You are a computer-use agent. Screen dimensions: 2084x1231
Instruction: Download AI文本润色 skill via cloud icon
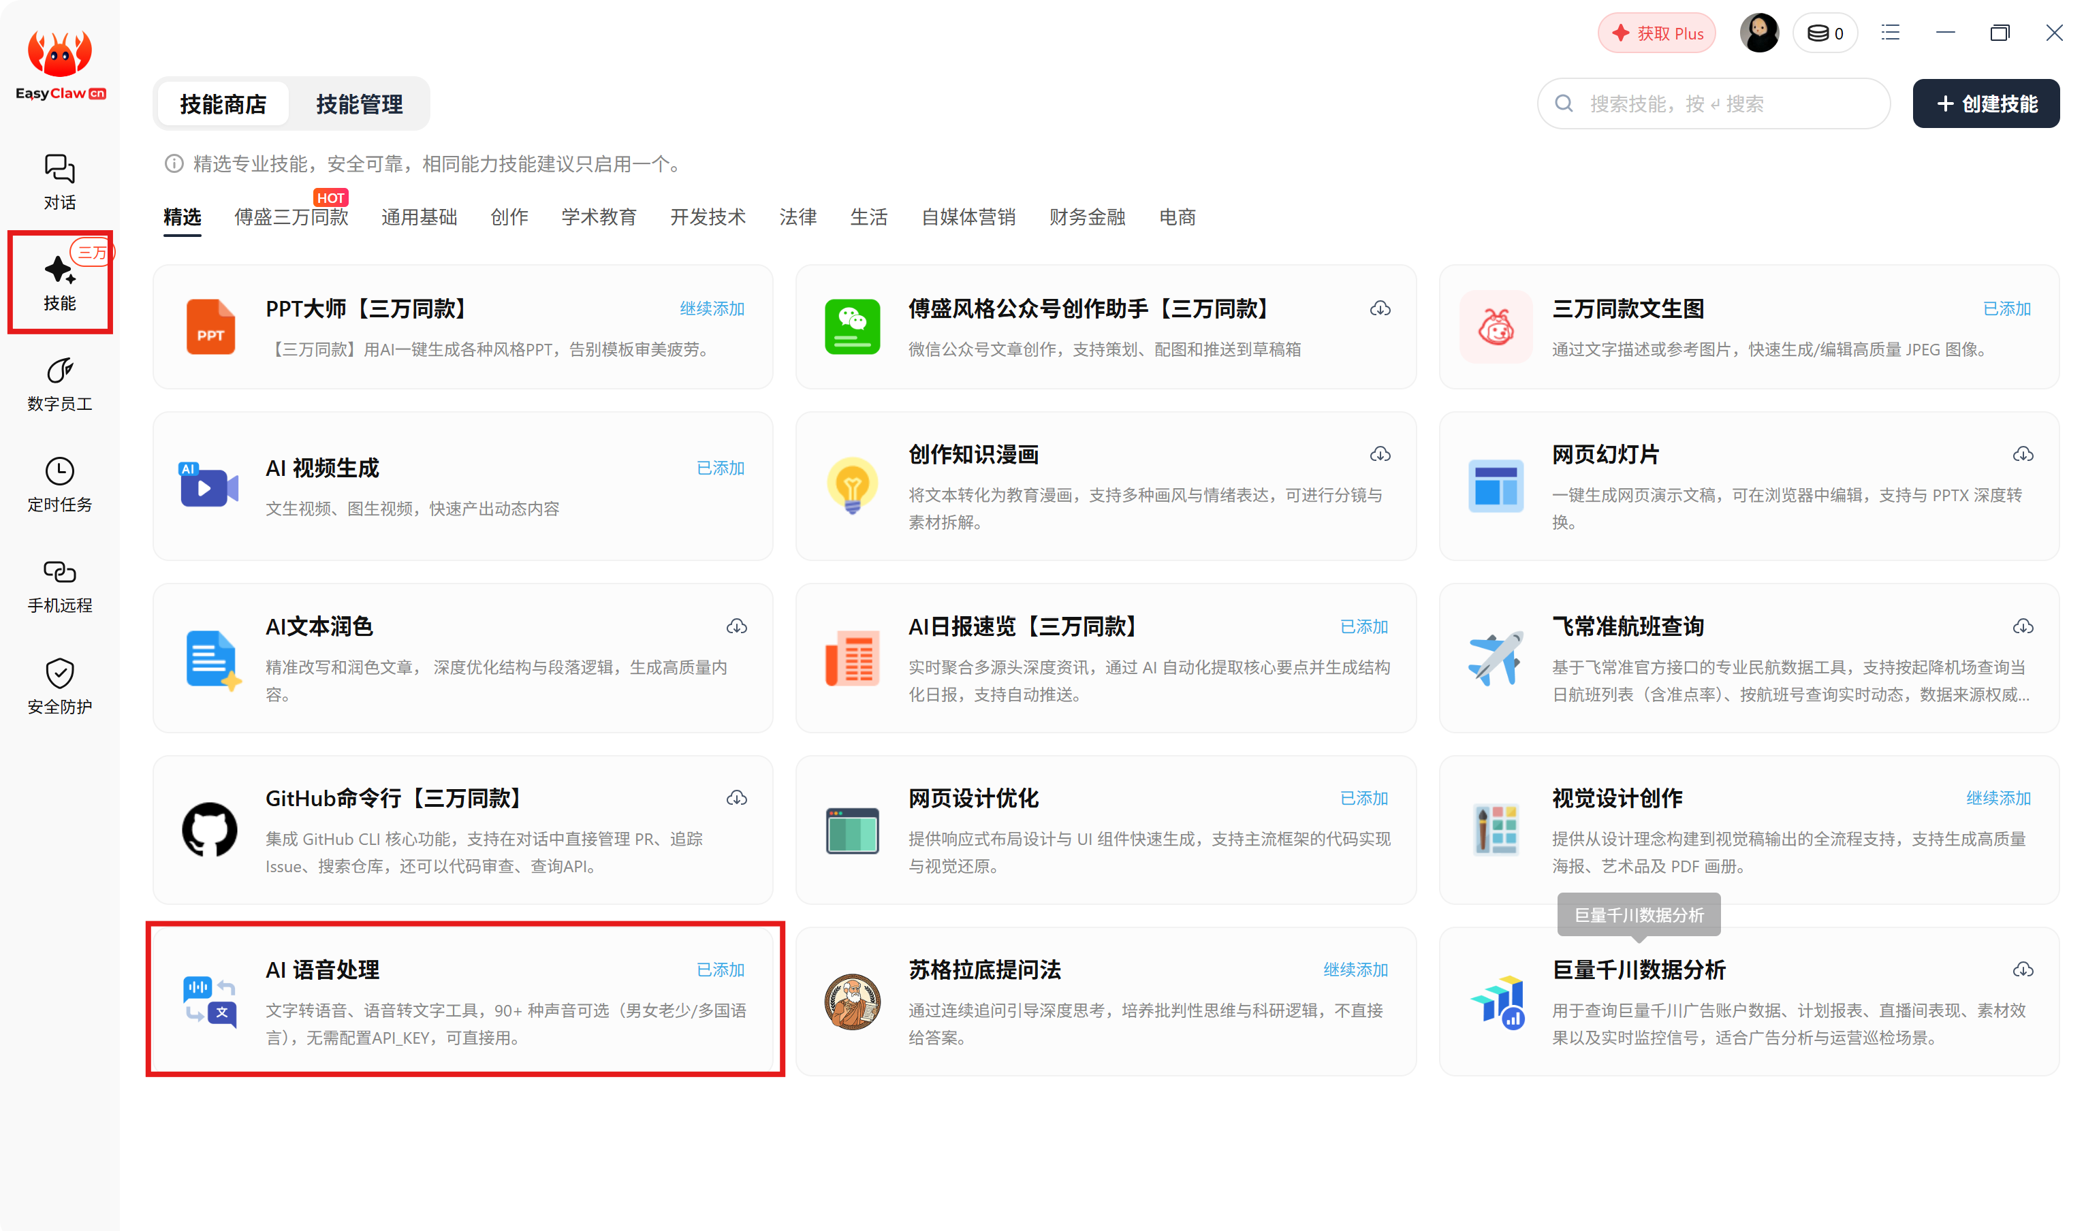point(737,626)
